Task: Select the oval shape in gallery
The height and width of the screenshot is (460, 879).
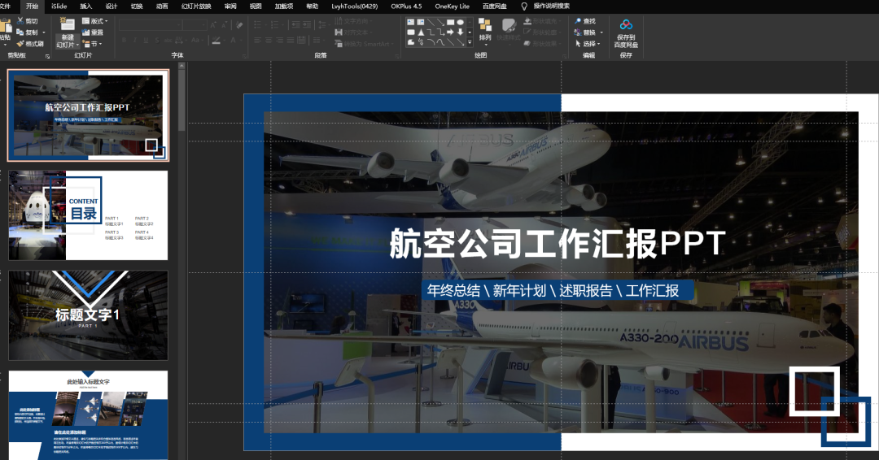Action: [460, 22]
